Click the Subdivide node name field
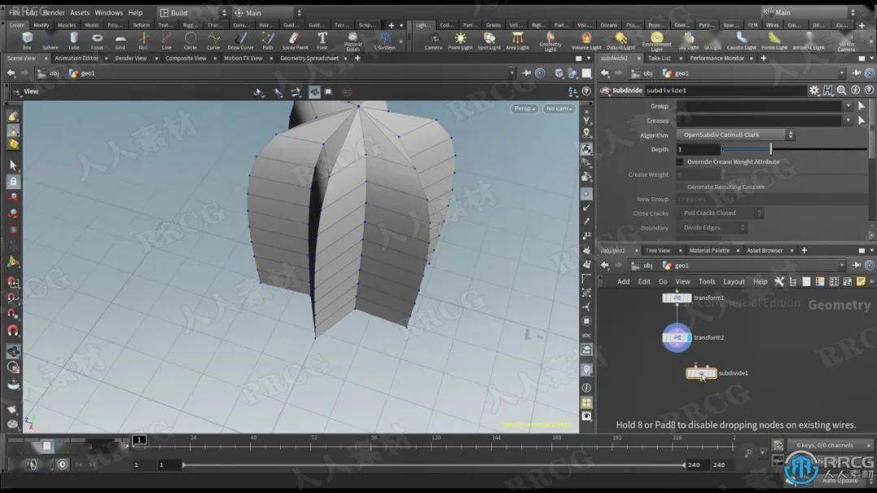 pos(725,91)
